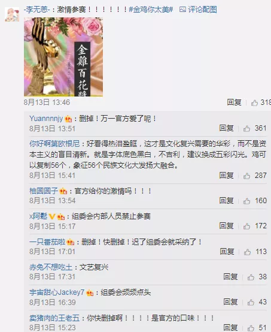The image size is (271, 332).
Task: View the 金雞百花 poster image thumbnail
Action: [x=63, y=57]
